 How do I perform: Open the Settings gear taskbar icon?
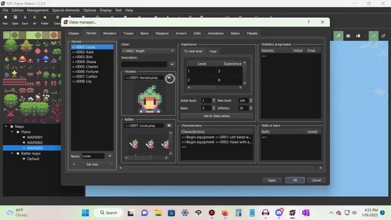(x=185, y=213)
